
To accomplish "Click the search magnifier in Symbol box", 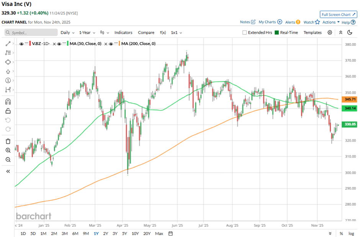I will tap(8, 33).
